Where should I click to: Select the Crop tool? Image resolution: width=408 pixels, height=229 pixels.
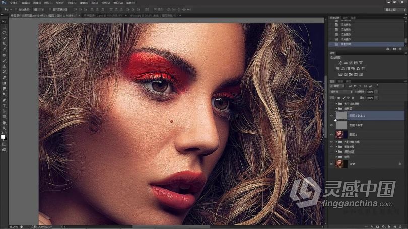point(4,44)
